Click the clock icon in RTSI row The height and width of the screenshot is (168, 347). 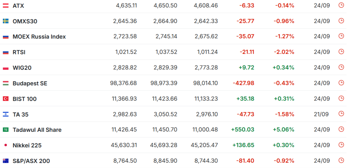pyautogui.click(x=341, y=52)
